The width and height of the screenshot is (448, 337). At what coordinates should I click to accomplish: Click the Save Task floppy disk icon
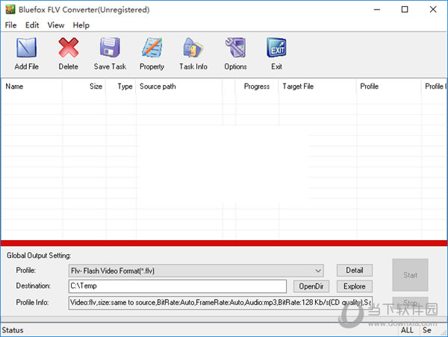pos(110,48)
